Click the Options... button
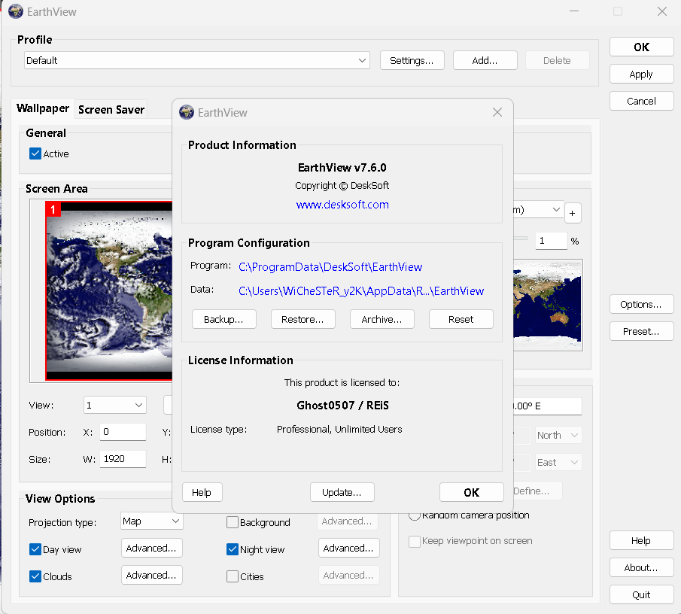 click(x=641, y=305)
